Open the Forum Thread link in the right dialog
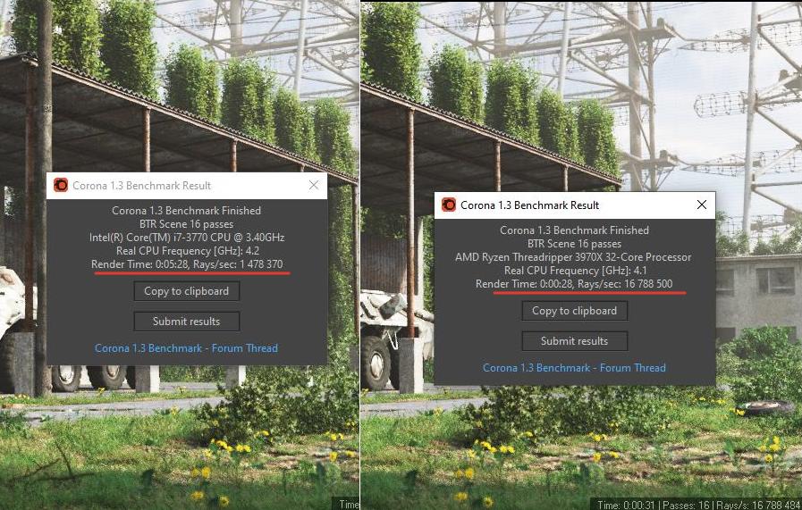This screenshot has width=802, height=510. (x=574, y=367)
